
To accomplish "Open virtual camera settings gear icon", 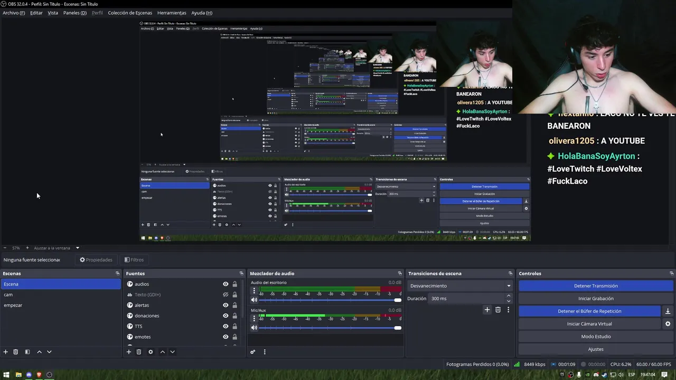I will point(668,324).
